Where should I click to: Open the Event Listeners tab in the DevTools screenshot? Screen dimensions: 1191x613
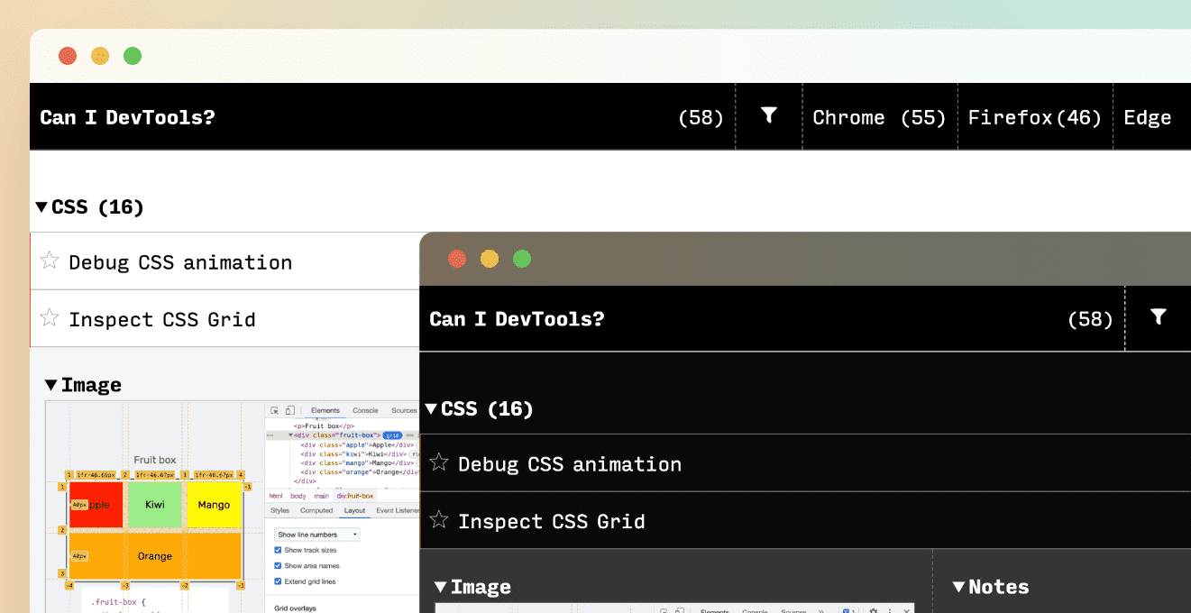point(398,510)
